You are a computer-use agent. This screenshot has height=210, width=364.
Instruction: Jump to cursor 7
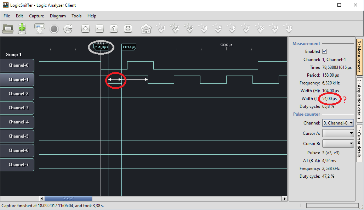pos(246,28)
